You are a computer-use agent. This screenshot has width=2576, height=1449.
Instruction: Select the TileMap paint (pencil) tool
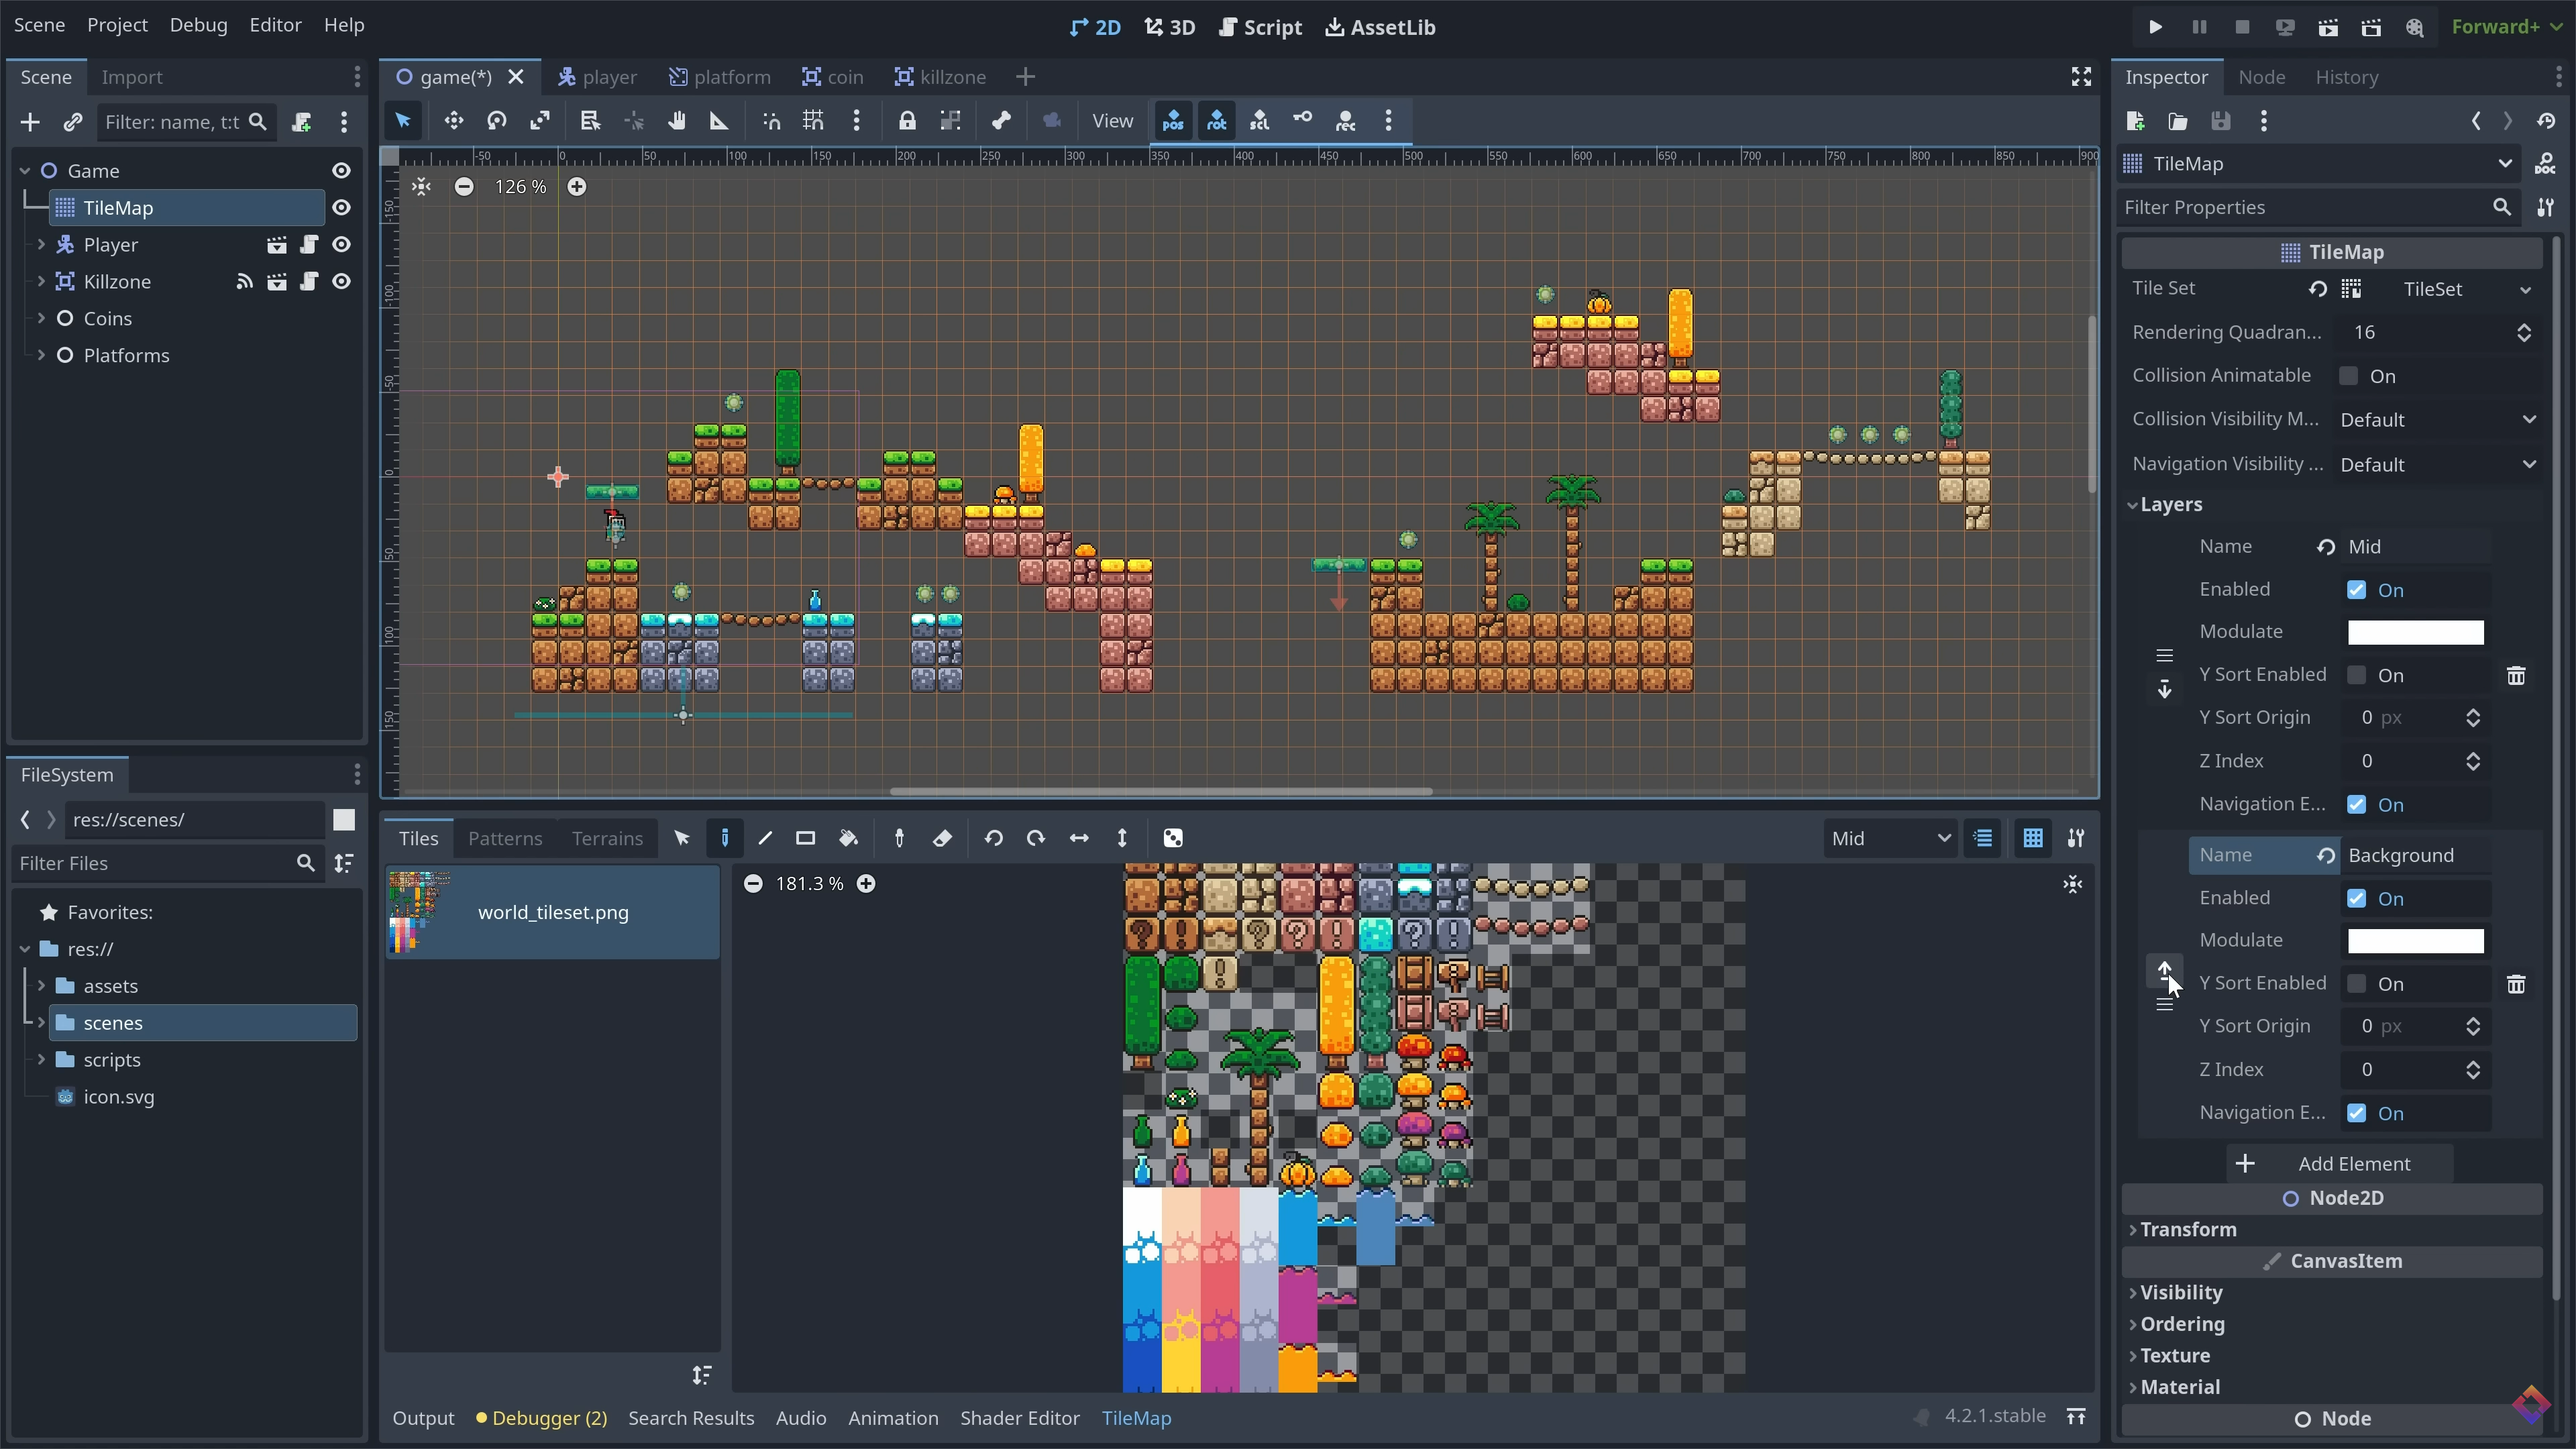(724, 838)
